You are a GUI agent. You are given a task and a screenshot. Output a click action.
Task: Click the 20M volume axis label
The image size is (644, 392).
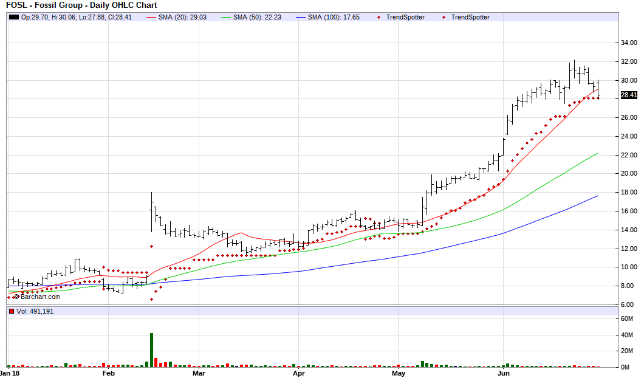[627, 351]
